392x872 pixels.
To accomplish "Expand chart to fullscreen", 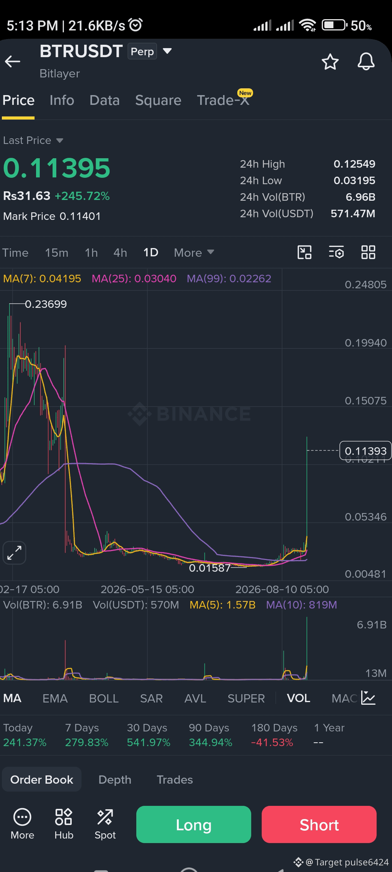I will point(14,553).
